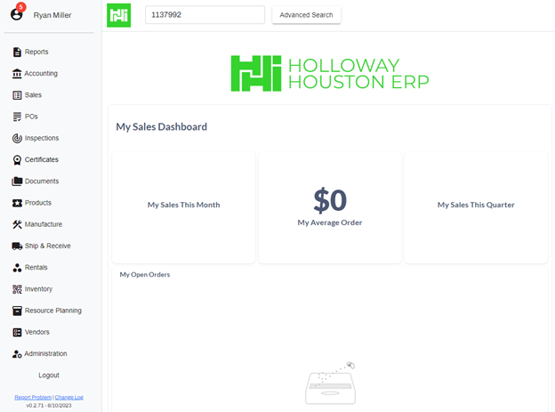This screenshot has height=412, width=555.
Task: Open the POs section
Action: (31, 117)
